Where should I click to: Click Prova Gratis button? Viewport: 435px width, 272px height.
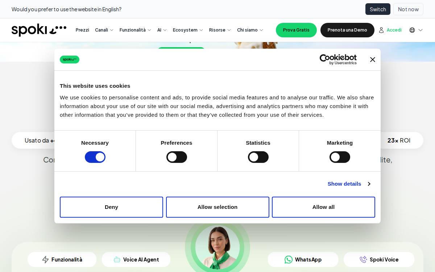(296, 30)
